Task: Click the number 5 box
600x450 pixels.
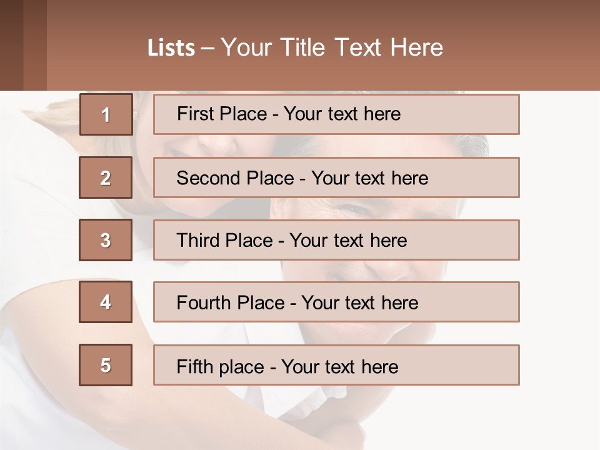Action: [x=106, y=365]
